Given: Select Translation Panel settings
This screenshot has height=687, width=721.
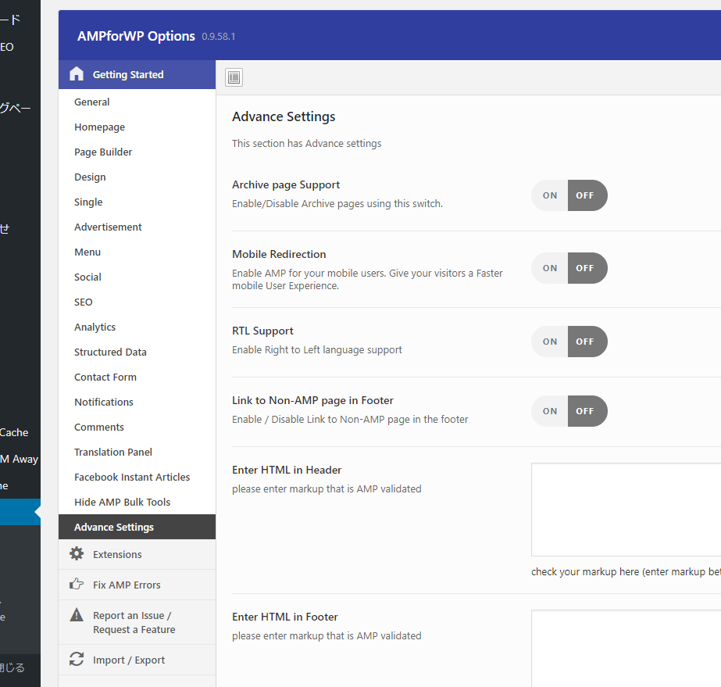Looking at the screenshot, I should 137,453.
